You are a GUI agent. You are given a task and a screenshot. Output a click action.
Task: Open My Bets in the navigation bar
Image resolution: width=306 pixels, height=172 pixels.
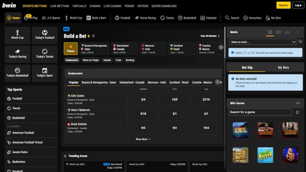(273, 18)
